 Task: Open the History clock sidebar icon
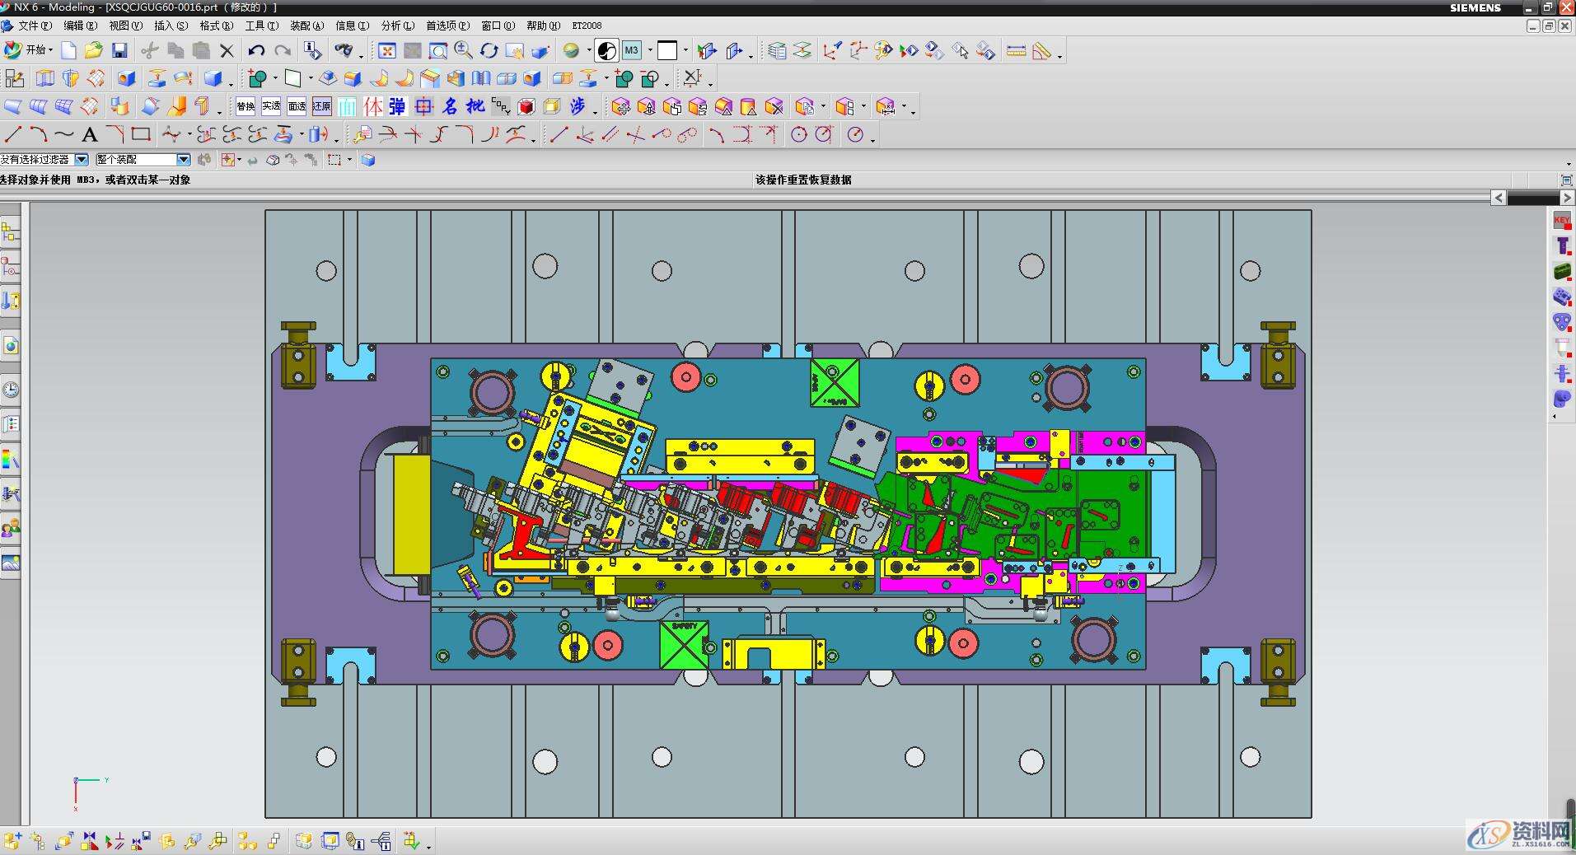coord(11,390)
